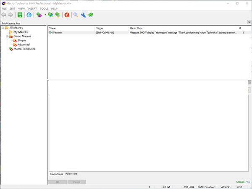Open the Tutorials link
The width and height of the screenshot is (252, 189).
(240, 182)
